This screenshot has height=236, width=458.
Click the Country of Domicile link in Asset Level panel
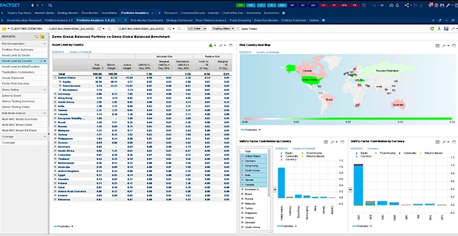coord(80,52)
